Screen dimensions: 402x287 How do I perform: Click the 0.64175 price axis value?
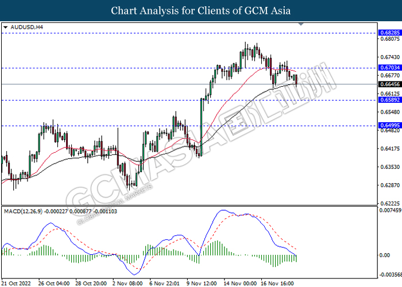point(390,149)
